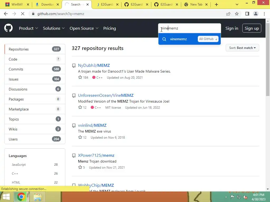Click the Sign up button

click(252, 28)
